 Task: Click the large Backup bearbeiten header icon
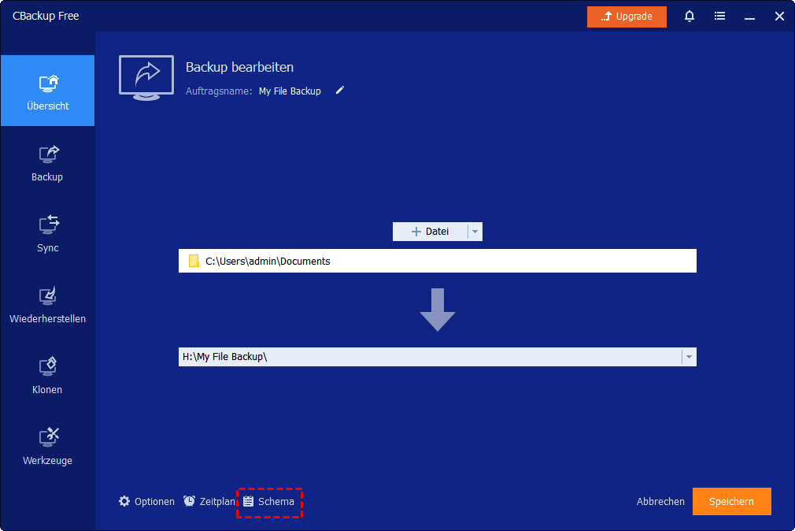pos(146,77)
